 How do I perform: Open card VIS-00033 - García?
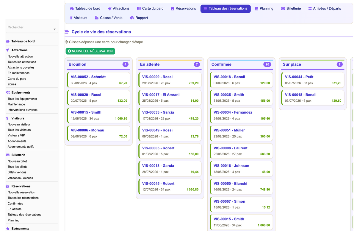(x=170, y=115)
